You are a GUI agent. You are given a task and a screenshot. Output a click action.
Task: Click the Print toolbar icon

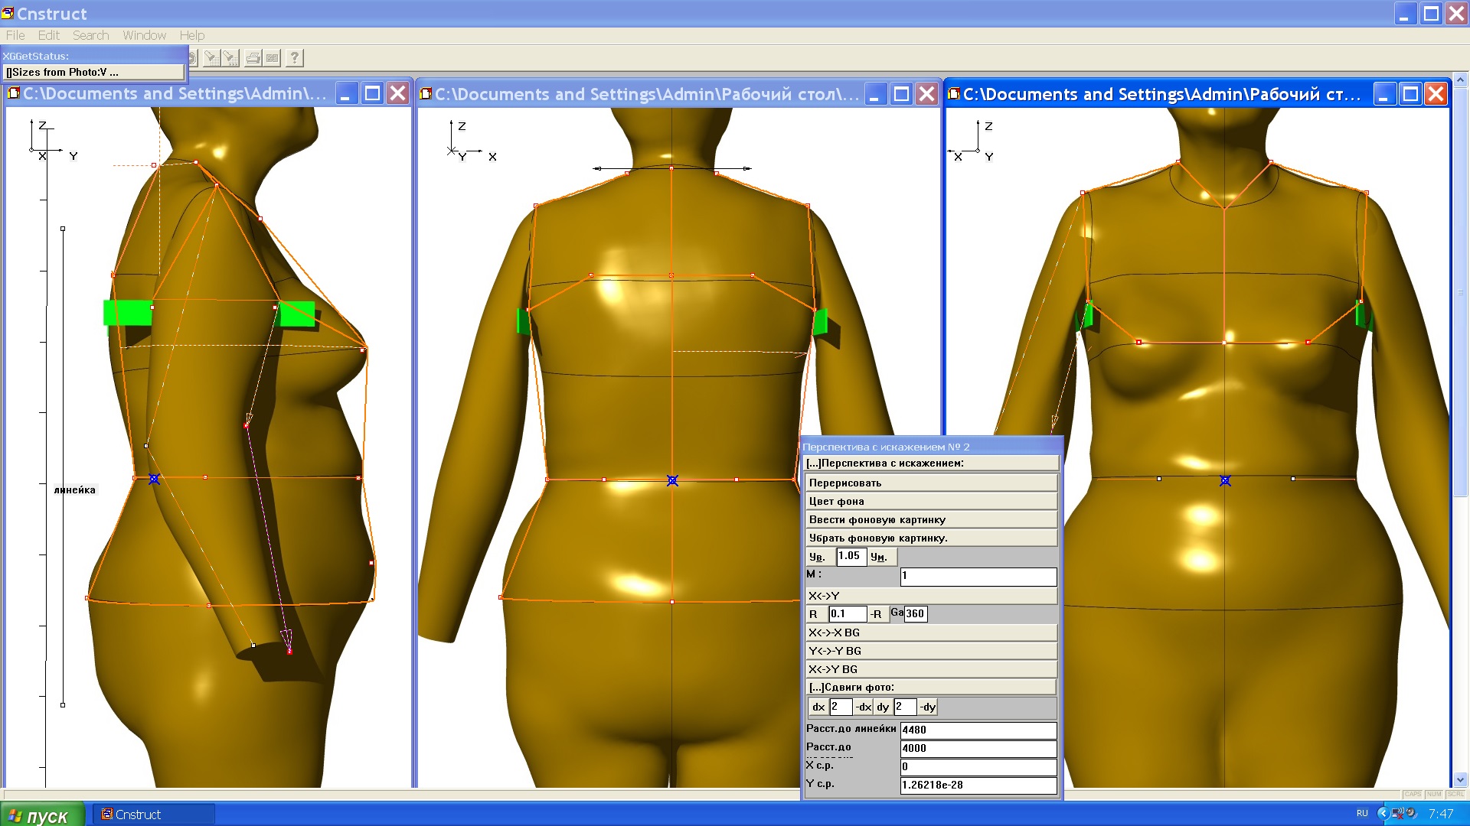tap(253, 58)
